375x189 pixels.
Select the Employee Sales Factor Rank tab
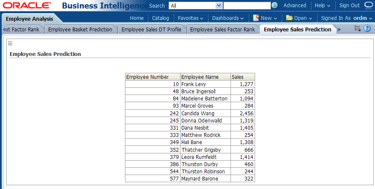click(222, 29)
